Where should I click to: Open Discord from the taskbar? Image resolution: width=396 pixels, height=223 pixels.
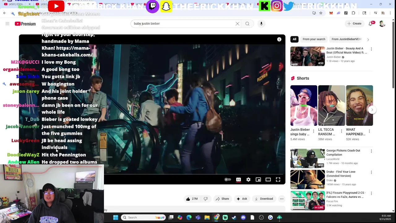(x=243, y=217)
